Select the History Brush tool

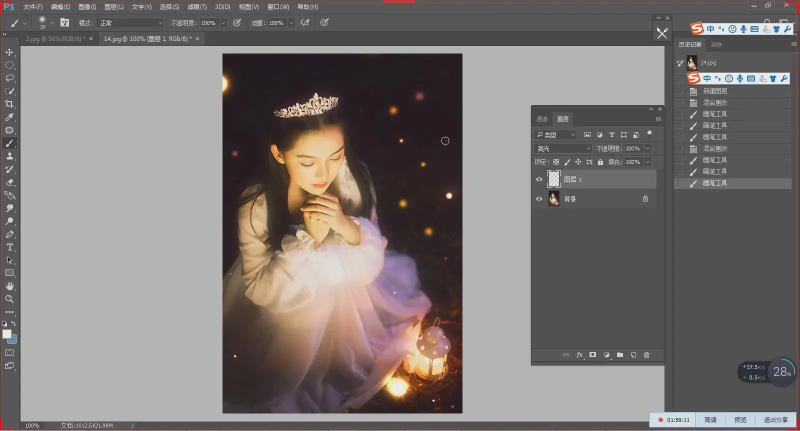coord(9,169)
